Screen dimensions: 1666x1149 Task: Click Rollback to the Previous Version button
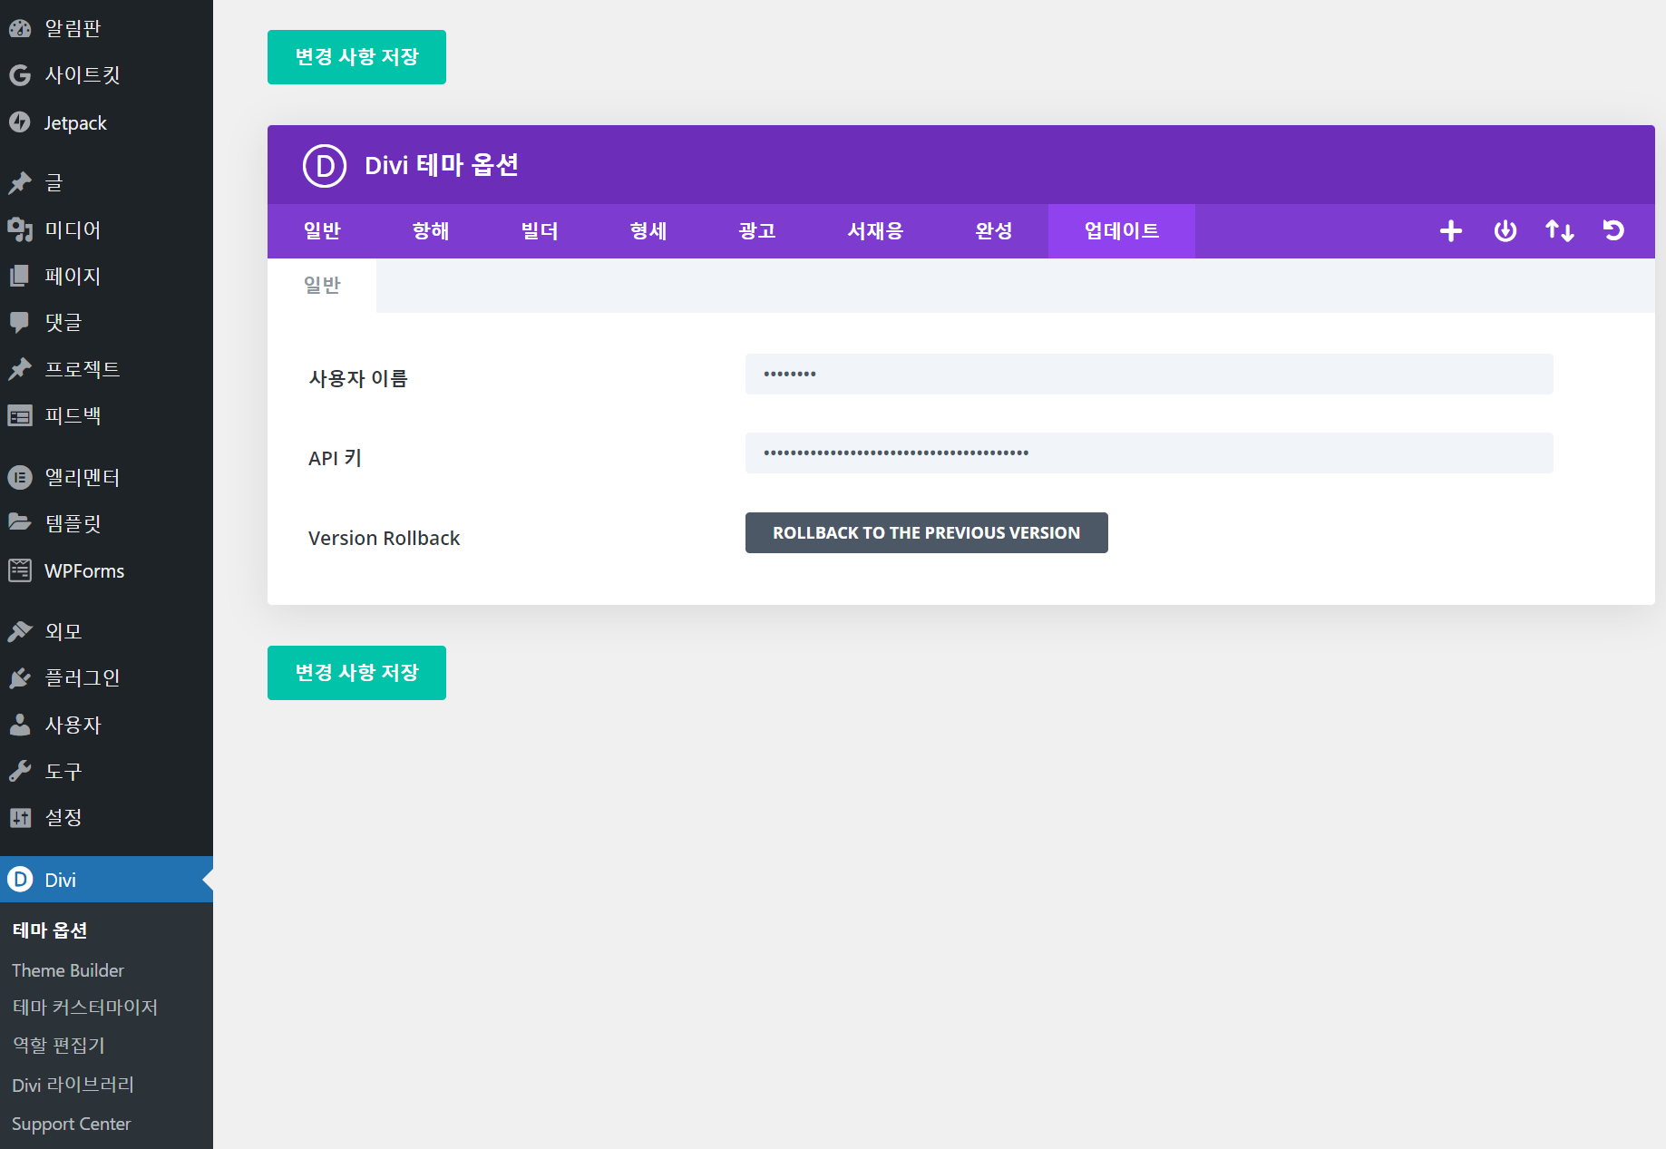coord(927,533)
